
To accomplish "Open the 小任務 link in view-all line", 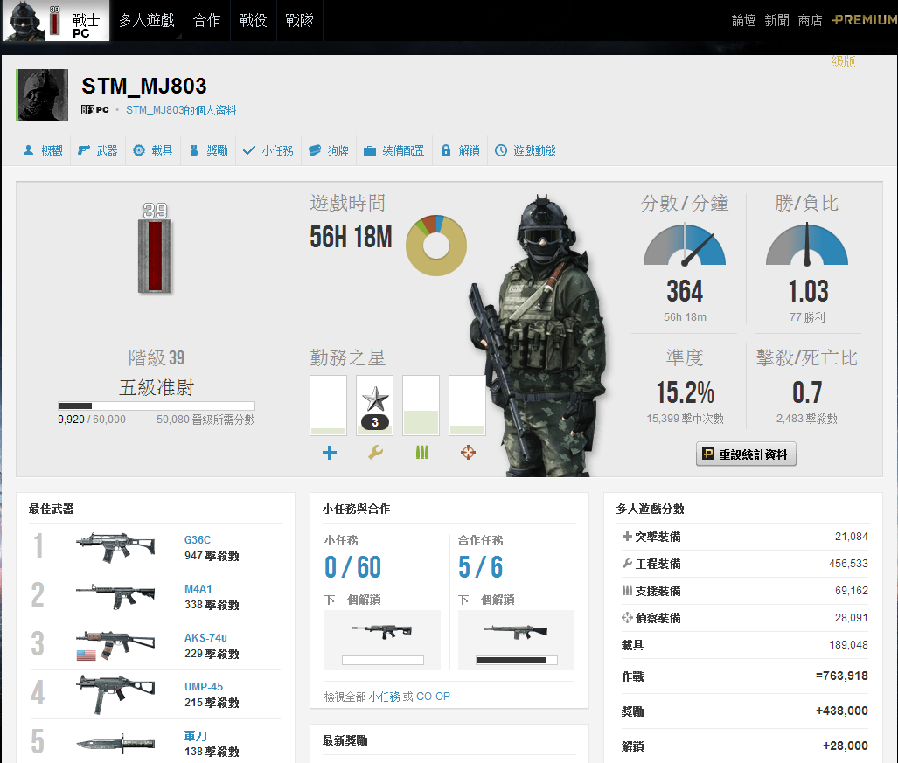I will point(384,697).
